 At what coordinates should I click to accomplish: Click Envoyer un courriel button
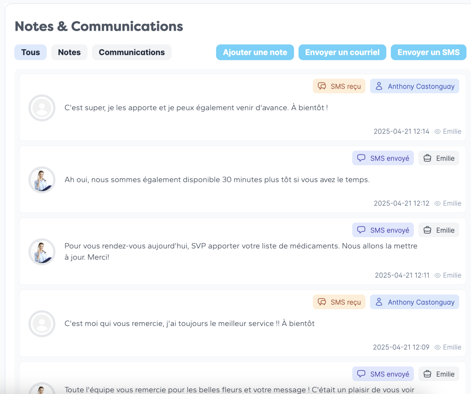click(x=342, y=52)
